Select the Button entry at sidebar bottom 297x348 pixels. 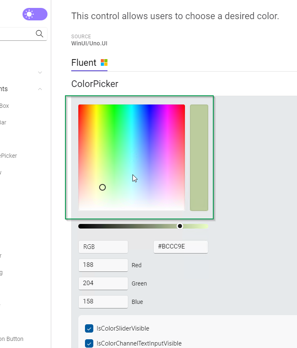pos(12,338)
